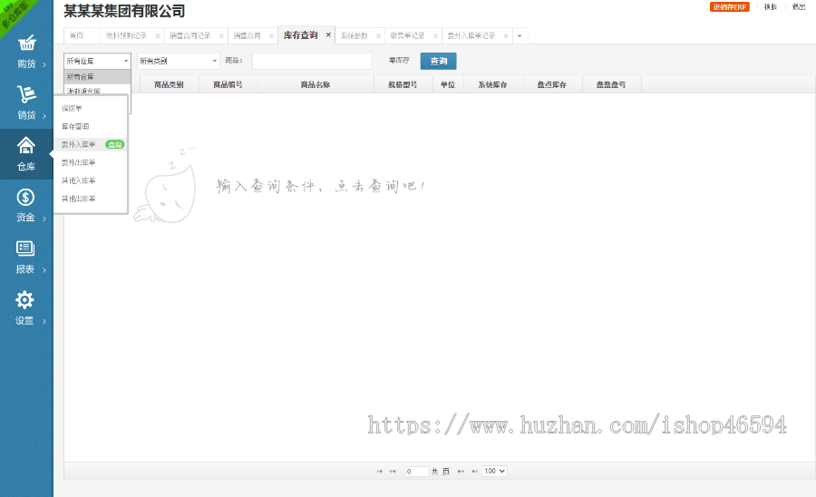The width and height of the screenshot is (816, 497).
Task: Switch to the 收款单记录 tab
Action: point(407,36)
